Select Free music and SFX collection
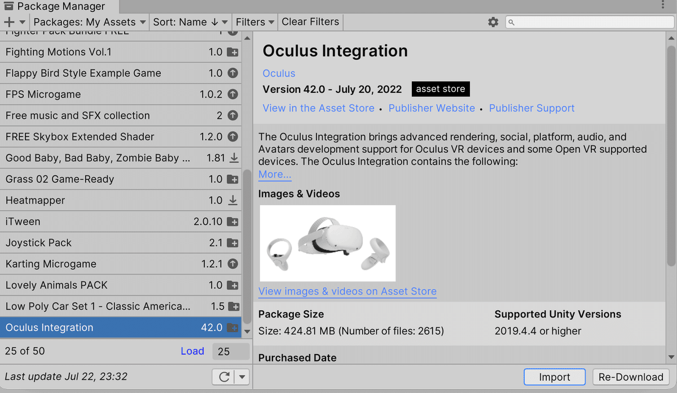The width and height of the screenshot is (677, 393). point(121,116)
